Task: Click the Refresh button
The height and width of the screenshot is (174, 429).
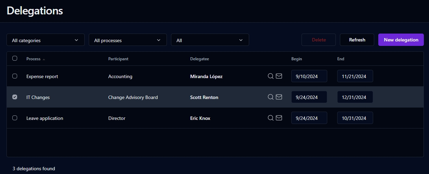Action: pos(357,40)
